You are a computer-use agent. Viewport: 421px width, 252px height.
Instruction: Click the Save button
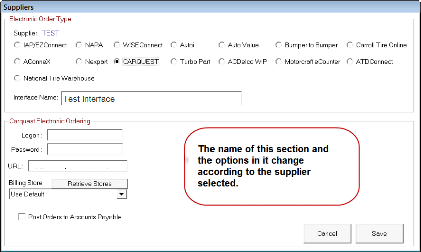click(379, 233)
